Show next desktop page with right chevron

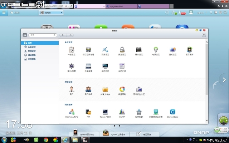pos(224,80)
